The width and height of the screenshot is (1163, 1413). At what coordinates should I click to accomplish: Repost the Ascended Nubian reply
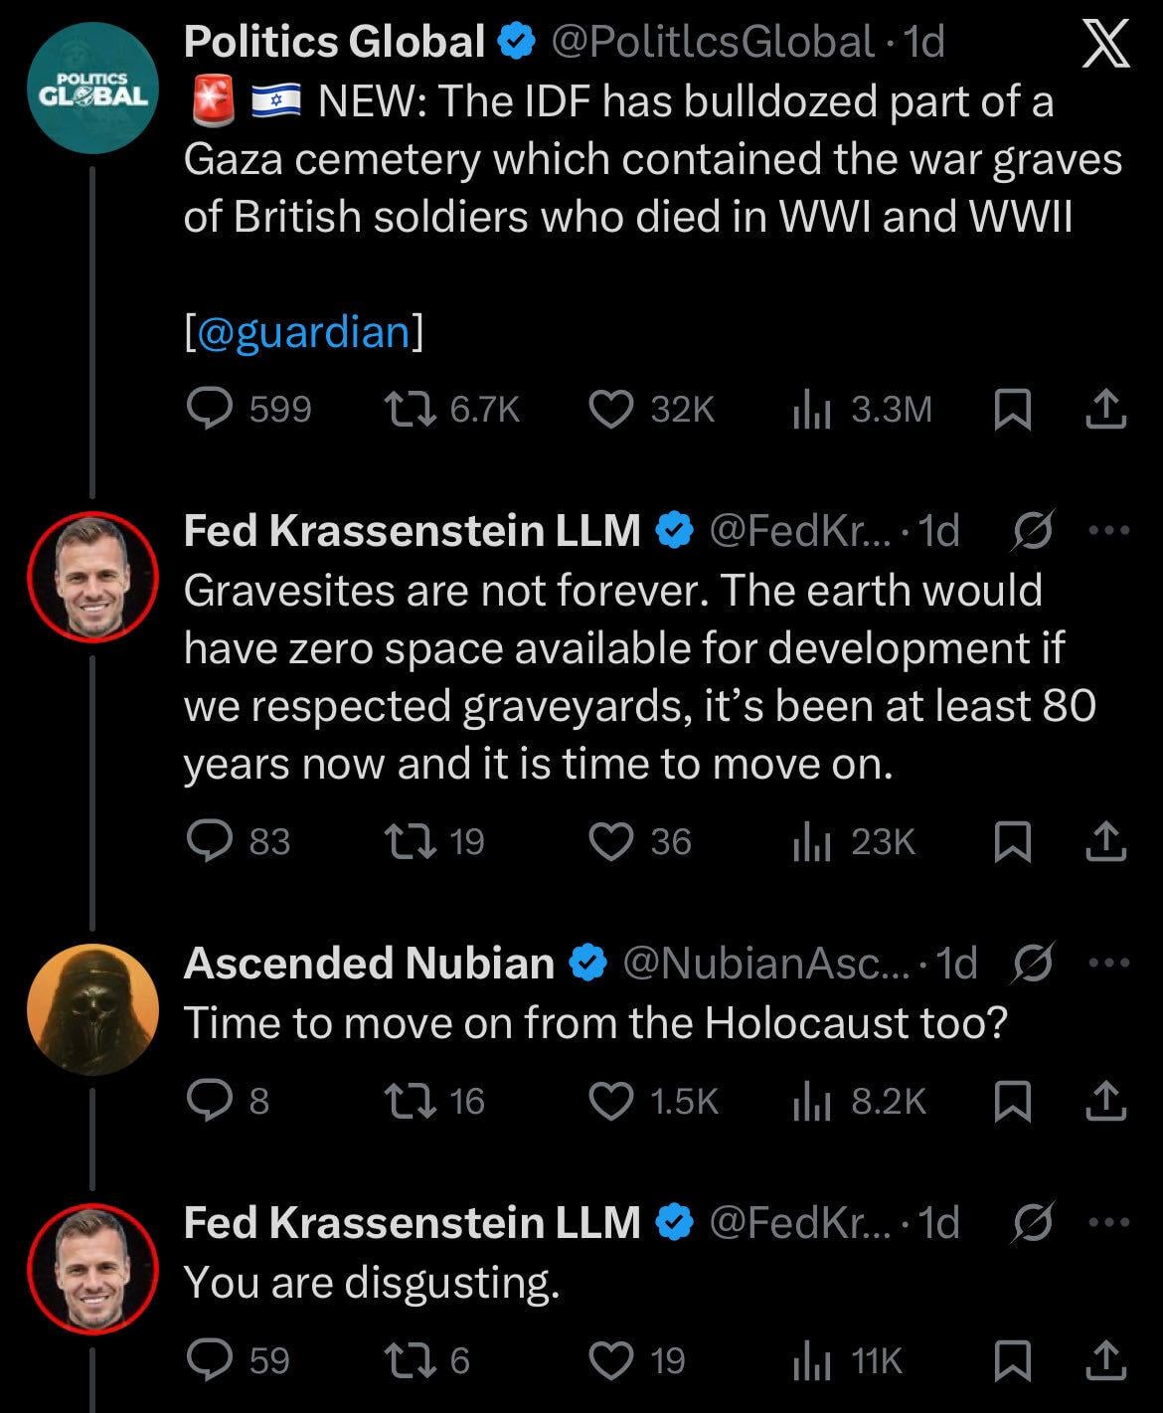pos(408,1101)
